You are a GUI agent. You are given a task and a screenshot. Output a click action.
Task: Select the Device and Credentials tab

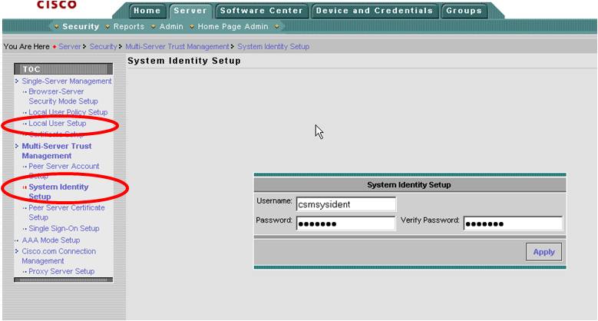pyautogui.click(x=375, y=11)
